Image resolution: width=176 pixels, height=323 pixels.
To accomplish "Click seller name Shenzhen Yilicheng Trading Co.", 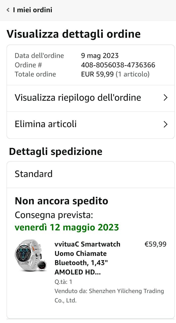I will 109,295.
